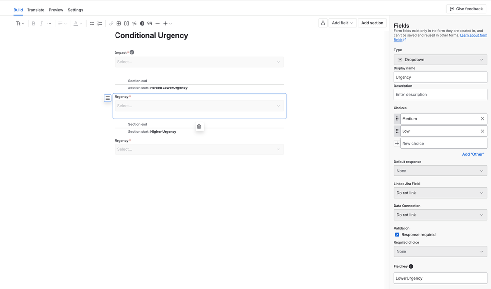Click the drag handle beside selected Urgency field
491x289 pixels.
point(108,98)
